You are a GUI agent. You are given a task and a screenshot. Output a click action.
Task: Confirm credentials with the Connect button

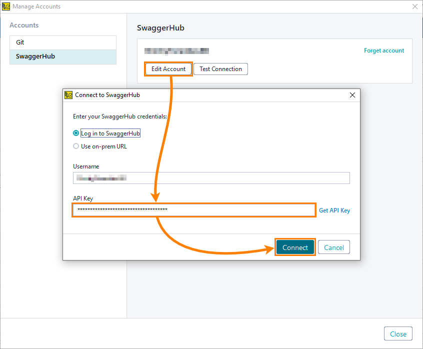pyautogui.click(x=295, y=247)
